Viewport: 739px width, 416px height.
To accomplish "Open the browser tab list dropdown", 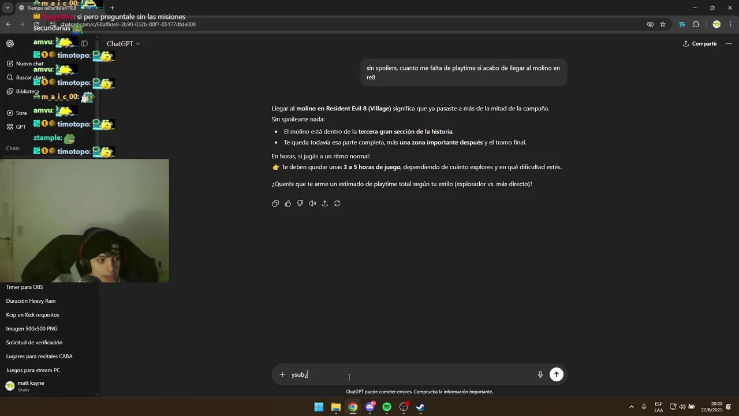I will 8,8.
